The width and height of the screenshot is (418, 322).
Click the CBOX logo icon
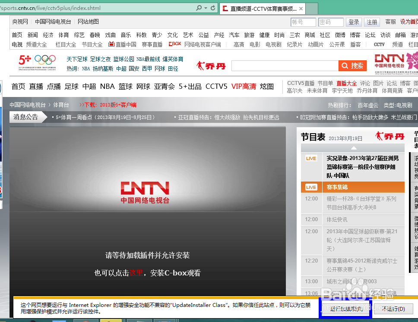(x=175, y=44)
